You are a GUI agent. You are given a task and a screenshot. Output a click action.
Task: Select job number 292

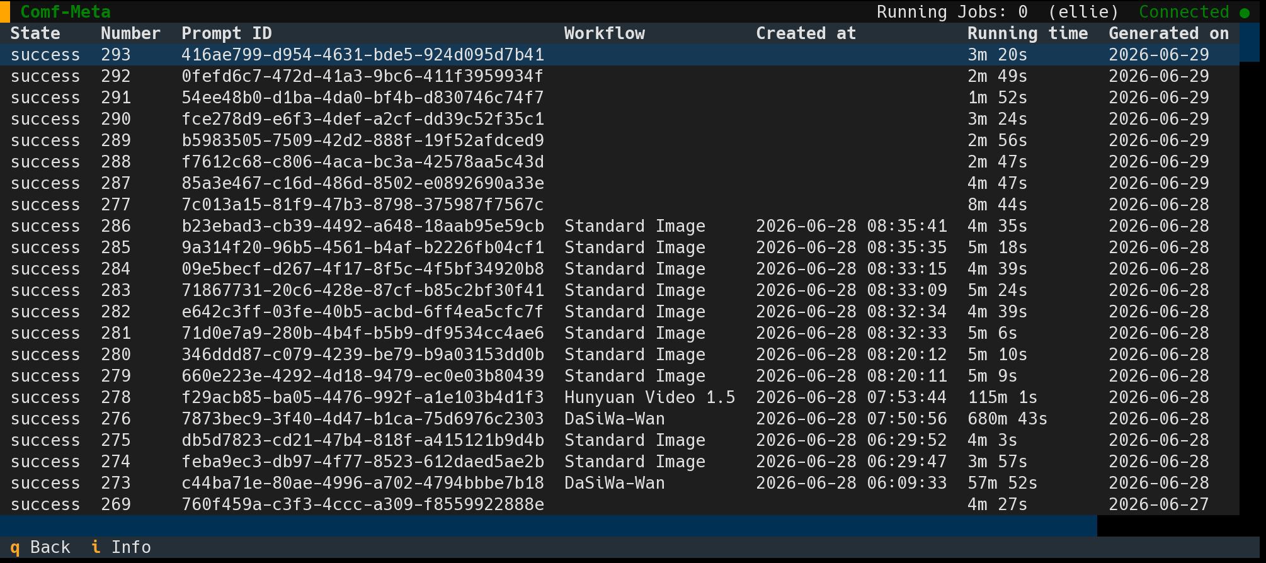click(x=116, y=76)
